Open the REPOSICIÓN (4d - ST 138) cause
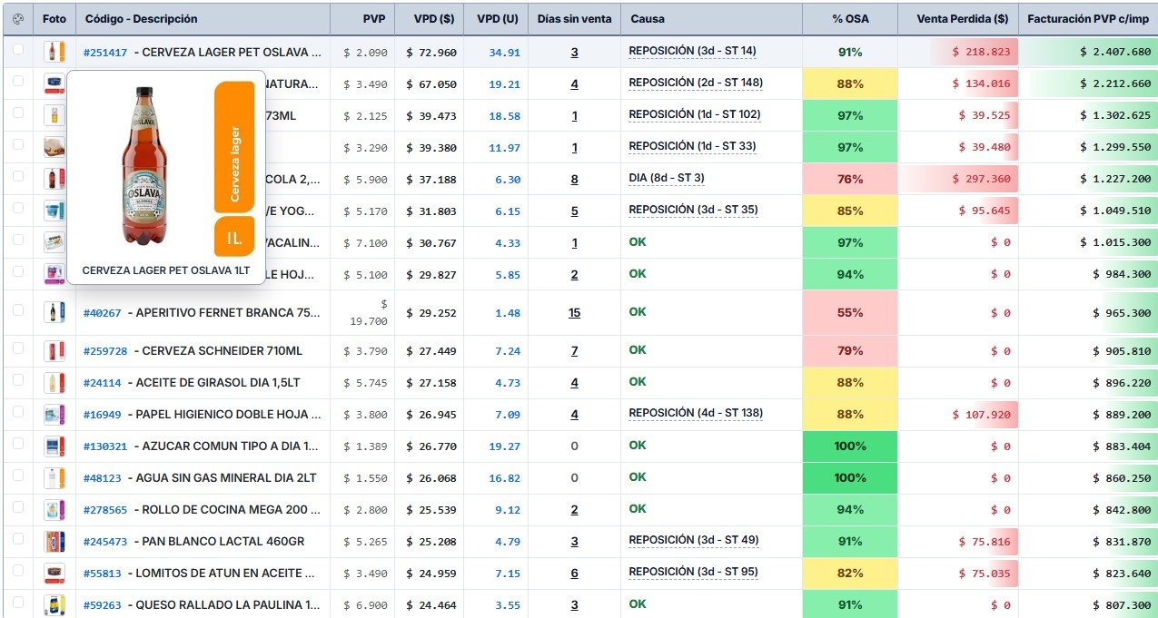Viewport: 1158px width, 618px height. click(x=696, y=413)
